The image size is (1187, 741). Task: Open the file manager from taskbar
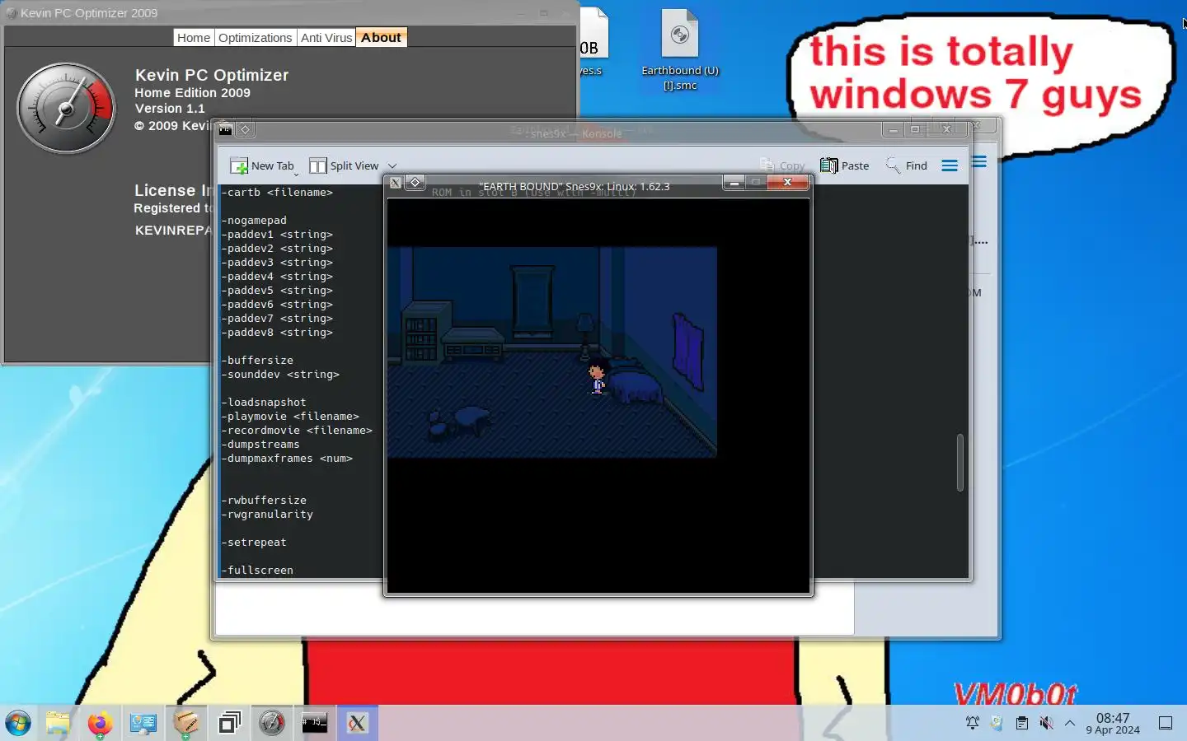pyautogui.click(x=58, y=723)
